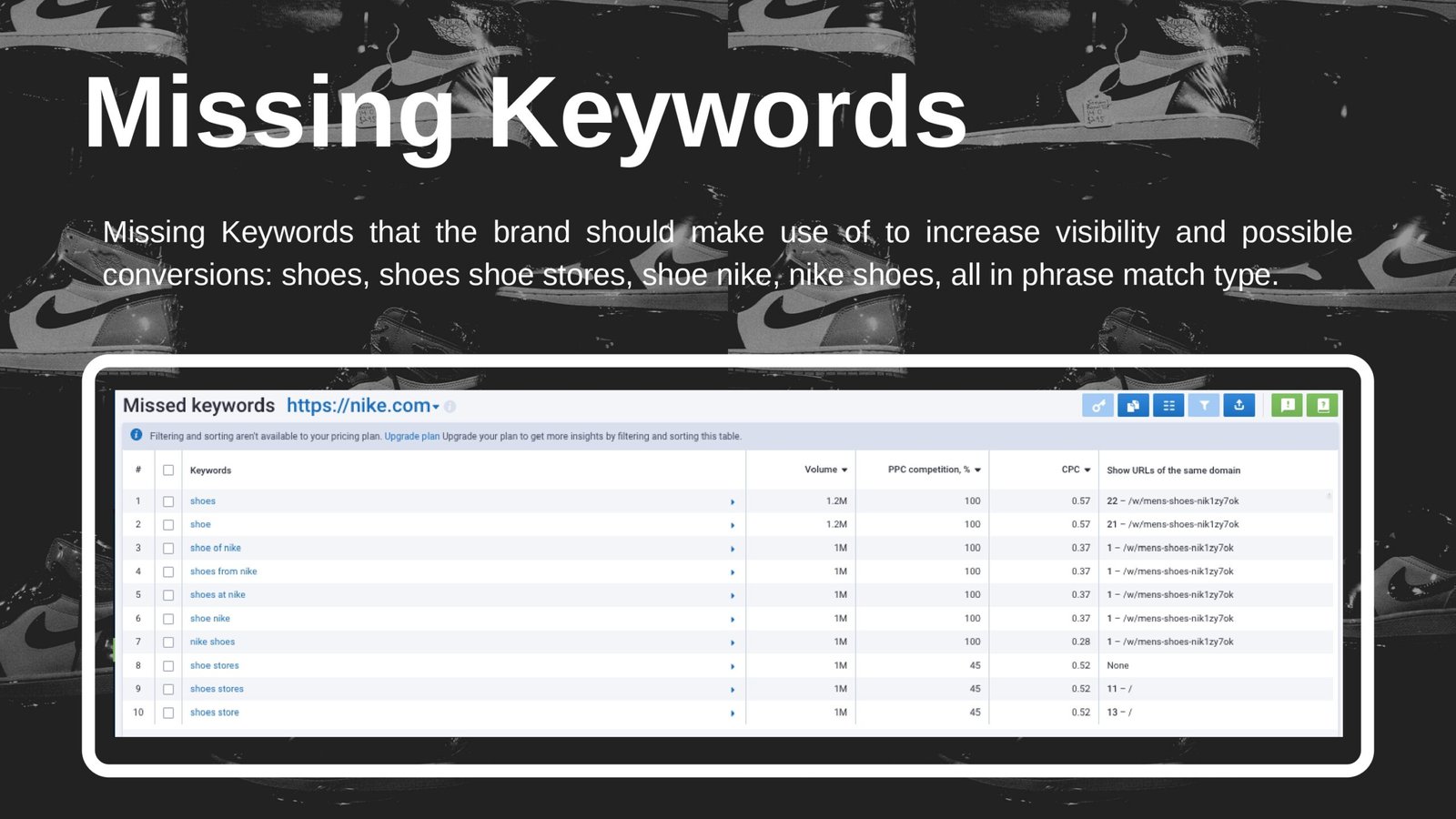This screenshot has width=1456, height=819.
Task: Check the box for 'shoes at nike'
Action: pyautogui.click(x=168, y=595)
